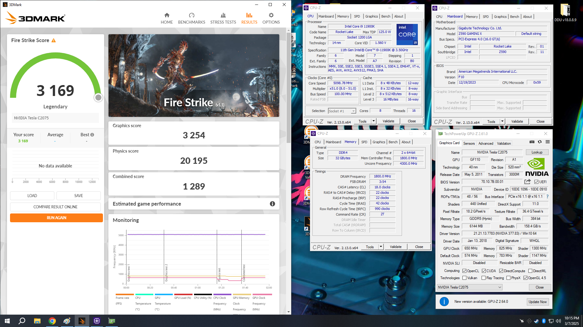Image resolution: width=583 pixels, height=327 pixels.
Task: Click the SAVE button in 3DMark
Action: [x=79, y=196]
